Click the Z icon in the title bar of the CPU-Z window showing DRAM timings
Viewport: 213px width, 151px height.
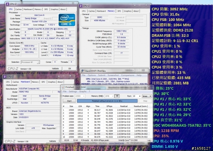(81, 6)
